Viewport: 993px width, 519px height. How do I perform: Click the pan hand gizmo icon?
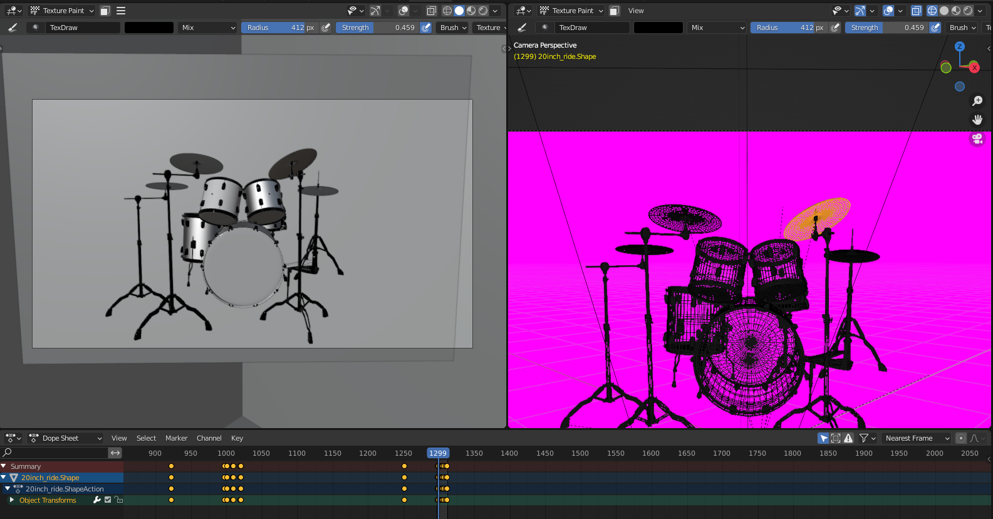click(x=977, y=120)
